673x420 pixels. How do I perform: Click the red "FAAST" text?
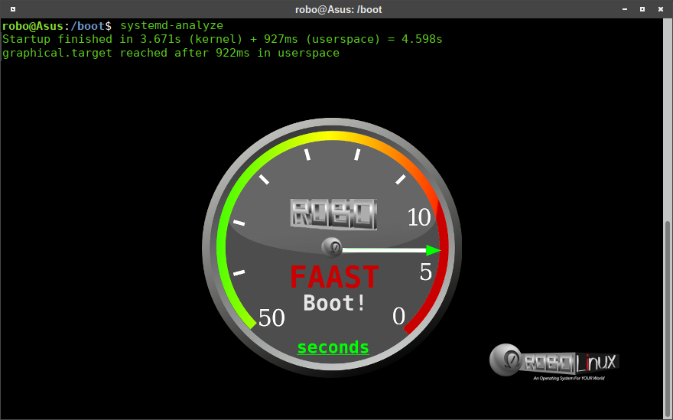point(334,277)
